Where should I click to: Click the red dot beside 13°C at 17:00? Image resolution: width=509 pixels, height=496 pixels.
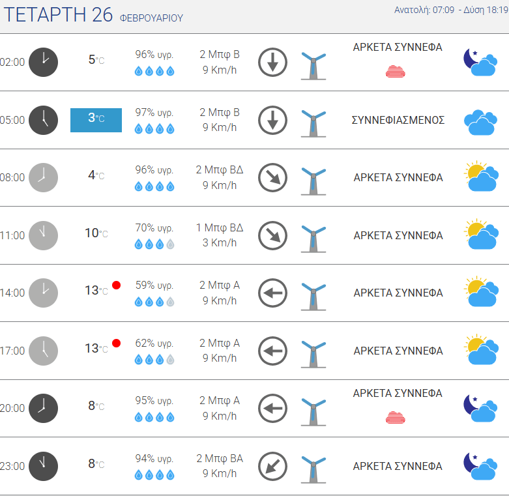click(x=116, y=343)
